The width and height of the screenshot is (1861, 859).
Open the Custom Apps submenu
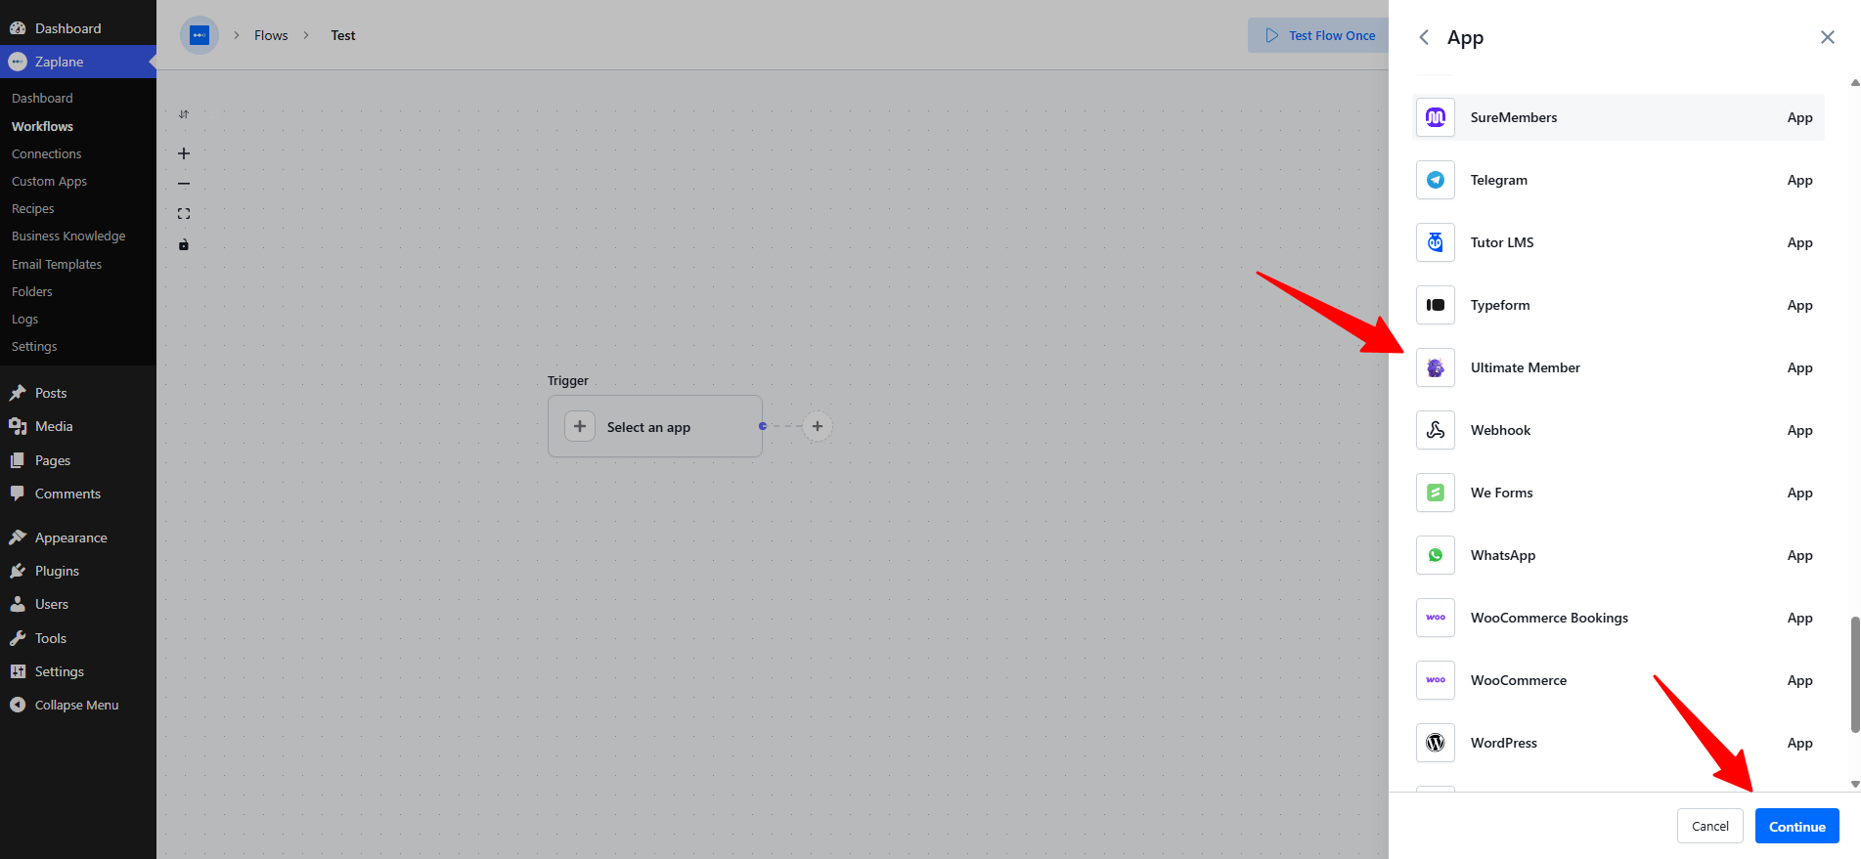tap(49, 181)
